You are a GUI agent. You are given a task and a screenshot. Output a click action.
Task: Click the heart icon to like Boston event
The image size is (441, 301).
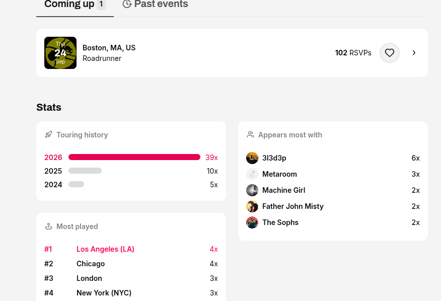[x=390, y=53]
